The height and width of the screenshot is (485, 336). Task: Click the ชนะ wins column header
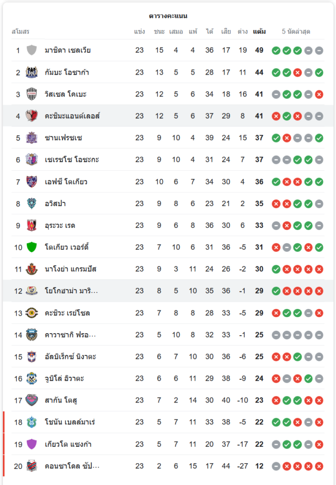point(159,32)
